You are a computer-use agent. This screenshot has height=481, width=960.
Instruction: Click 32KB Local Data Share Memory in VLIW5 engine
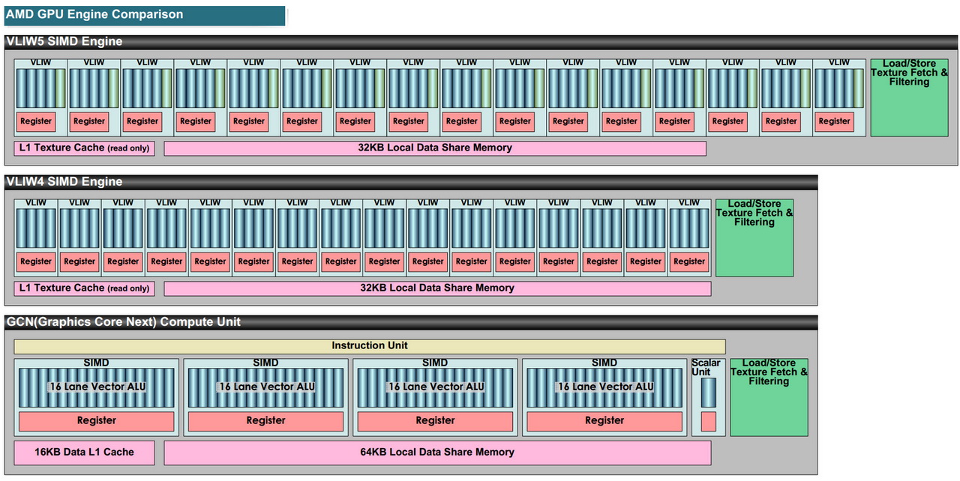(x=435, y=148)
